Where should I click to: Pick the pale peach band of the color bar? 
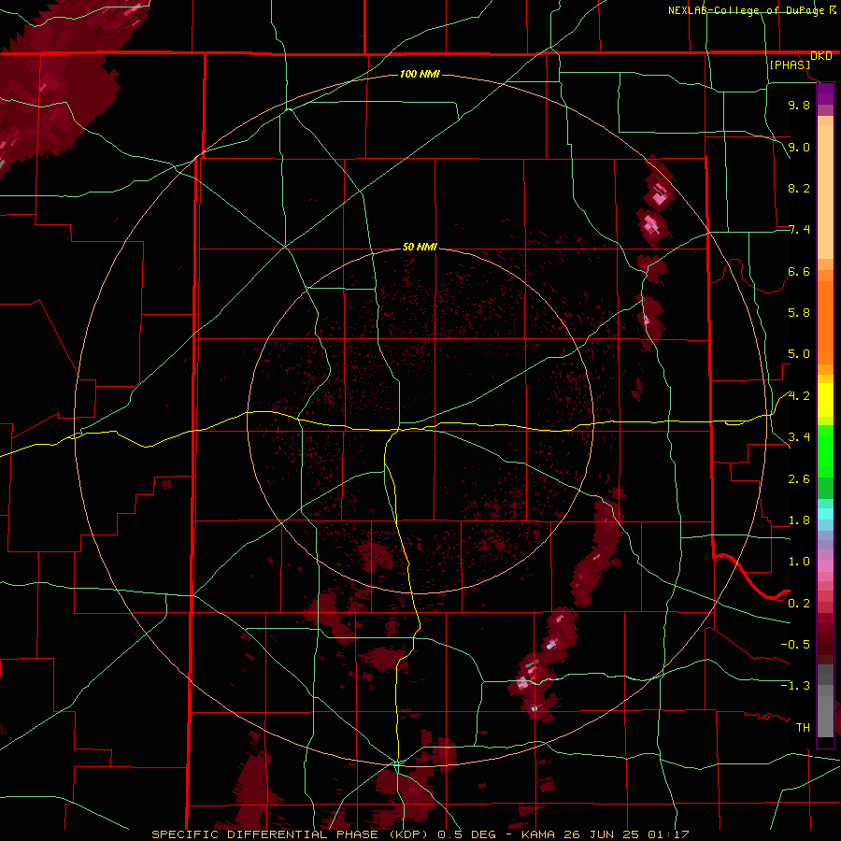(x=825, y=192)
